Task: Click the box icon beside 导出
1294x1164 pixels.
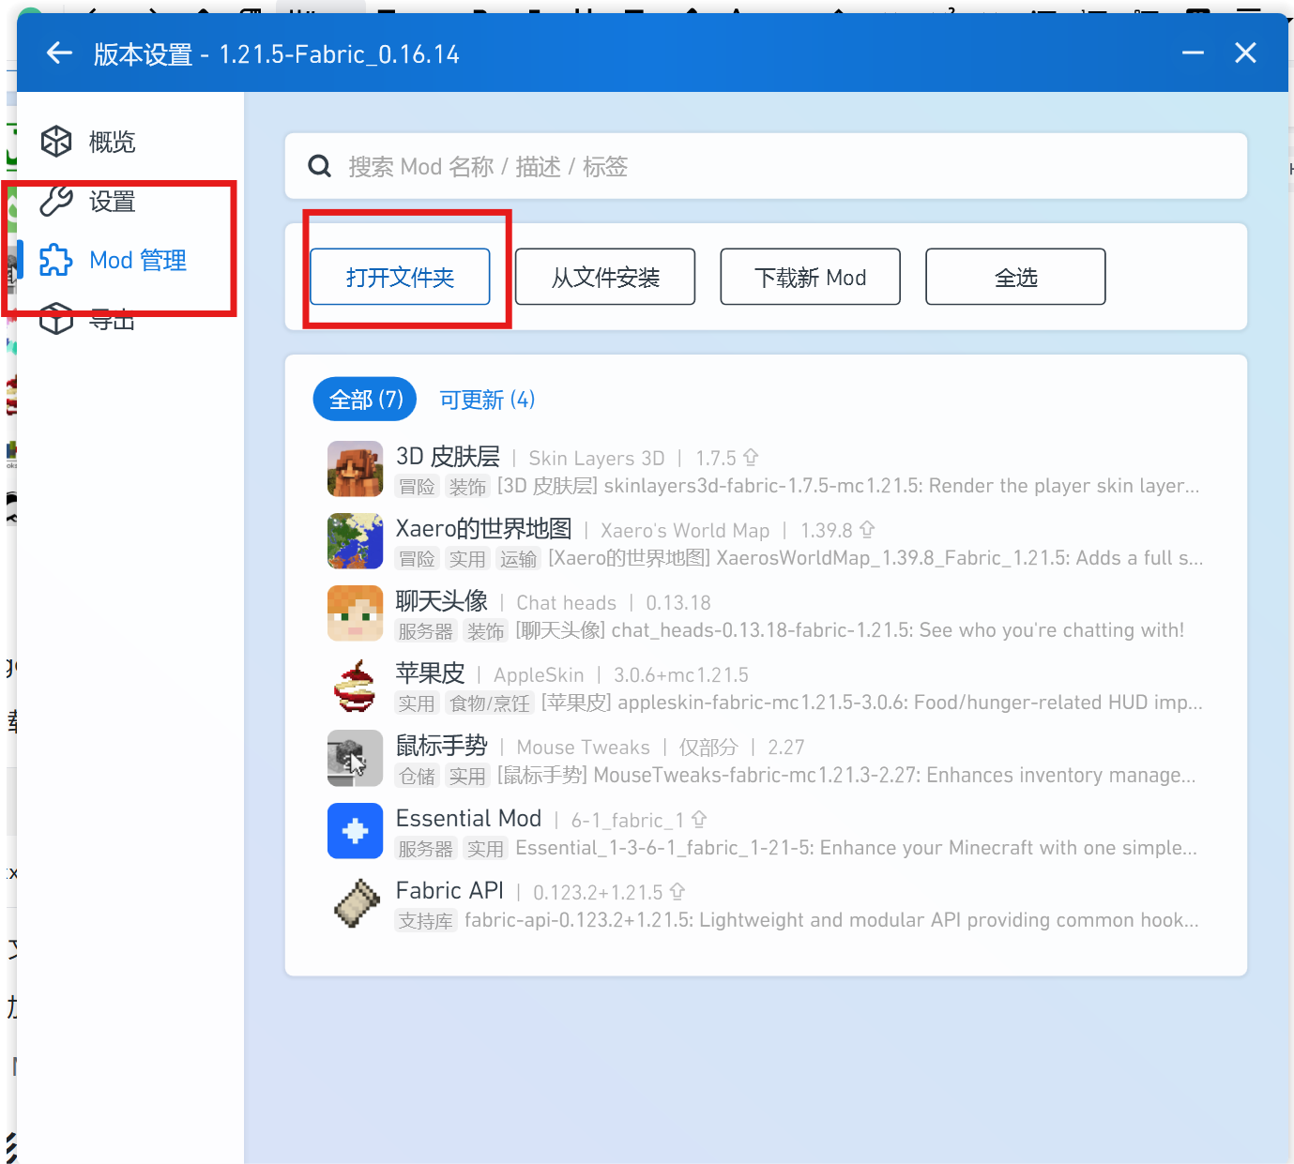Action: point(56,319)
